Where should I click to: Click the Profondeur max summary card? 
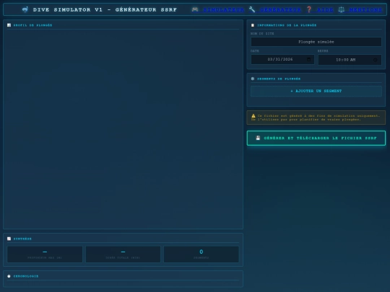(45, 255)
